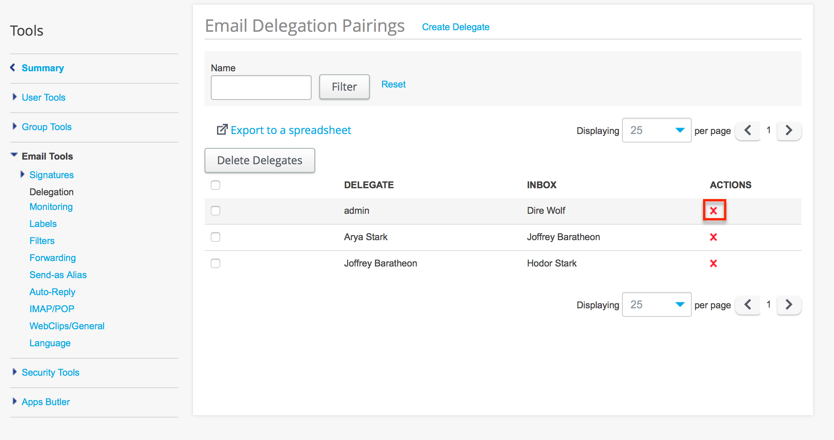Focus the Name filter input field
The width and height of the screenshot is (834, 440).
tap(261, 88)
